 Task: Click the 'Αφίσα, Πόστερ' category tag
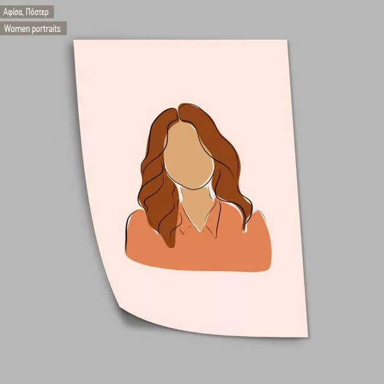pos(27,12)
